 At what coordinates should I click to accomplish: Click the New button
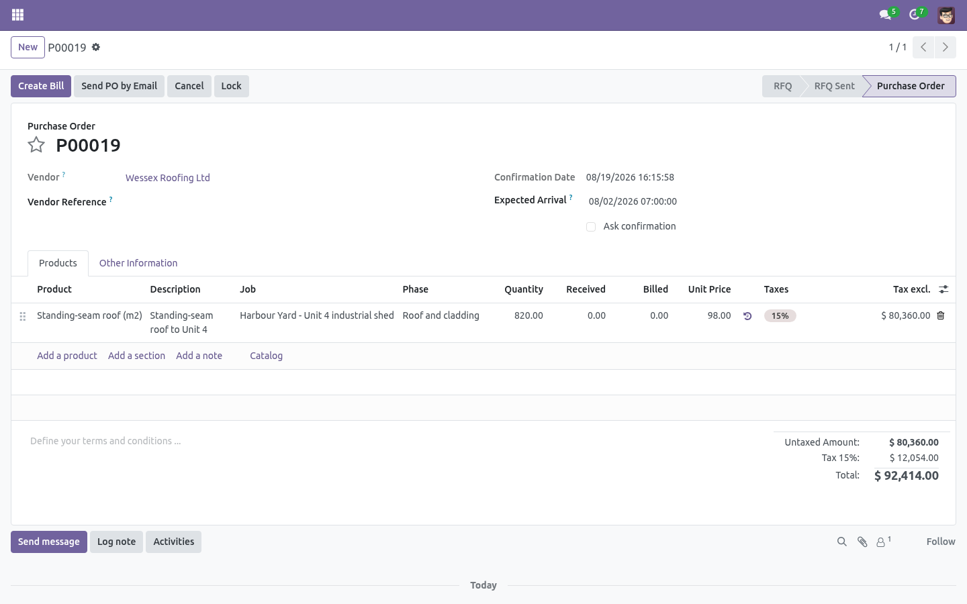(x=28, y=47)
